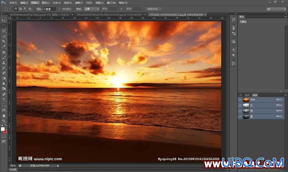Select the Clone Stamp tool
288x172 pixels.
tap(4, 63)
